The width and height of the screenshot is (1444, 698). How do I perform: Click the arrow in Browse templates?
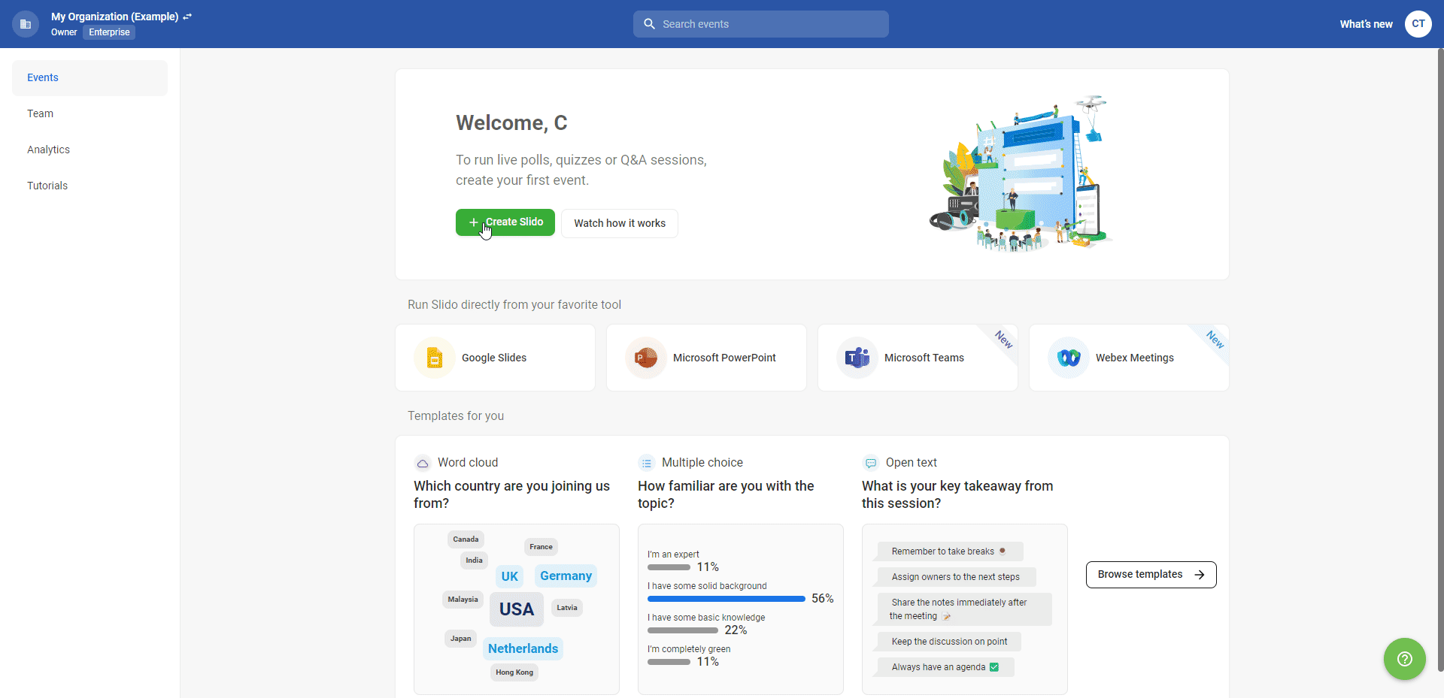1200,575
